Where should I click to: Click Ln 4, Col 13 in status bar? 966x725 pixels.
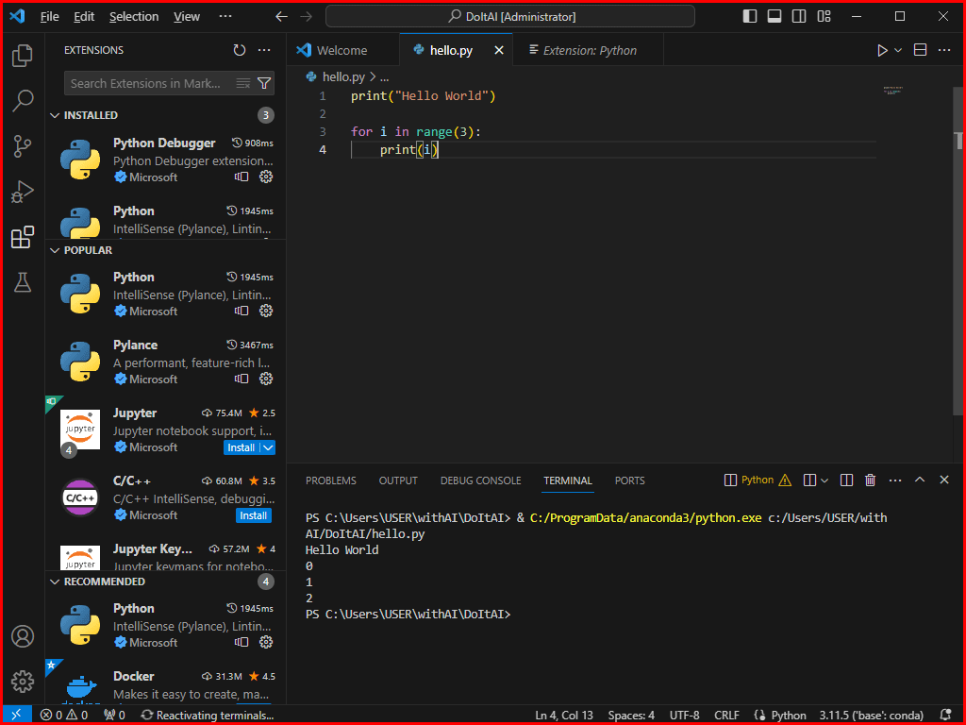coord(564,716)
